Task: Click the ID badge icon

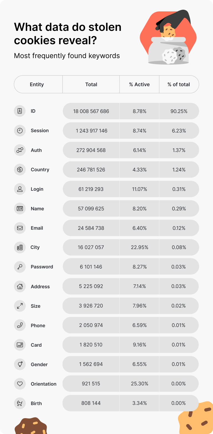Action: click(20, 111)
